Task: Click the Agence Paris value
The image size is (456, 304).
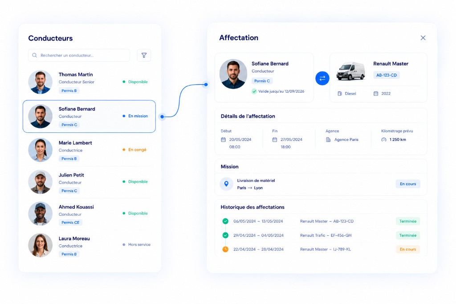Action: (x=346, y=140)
